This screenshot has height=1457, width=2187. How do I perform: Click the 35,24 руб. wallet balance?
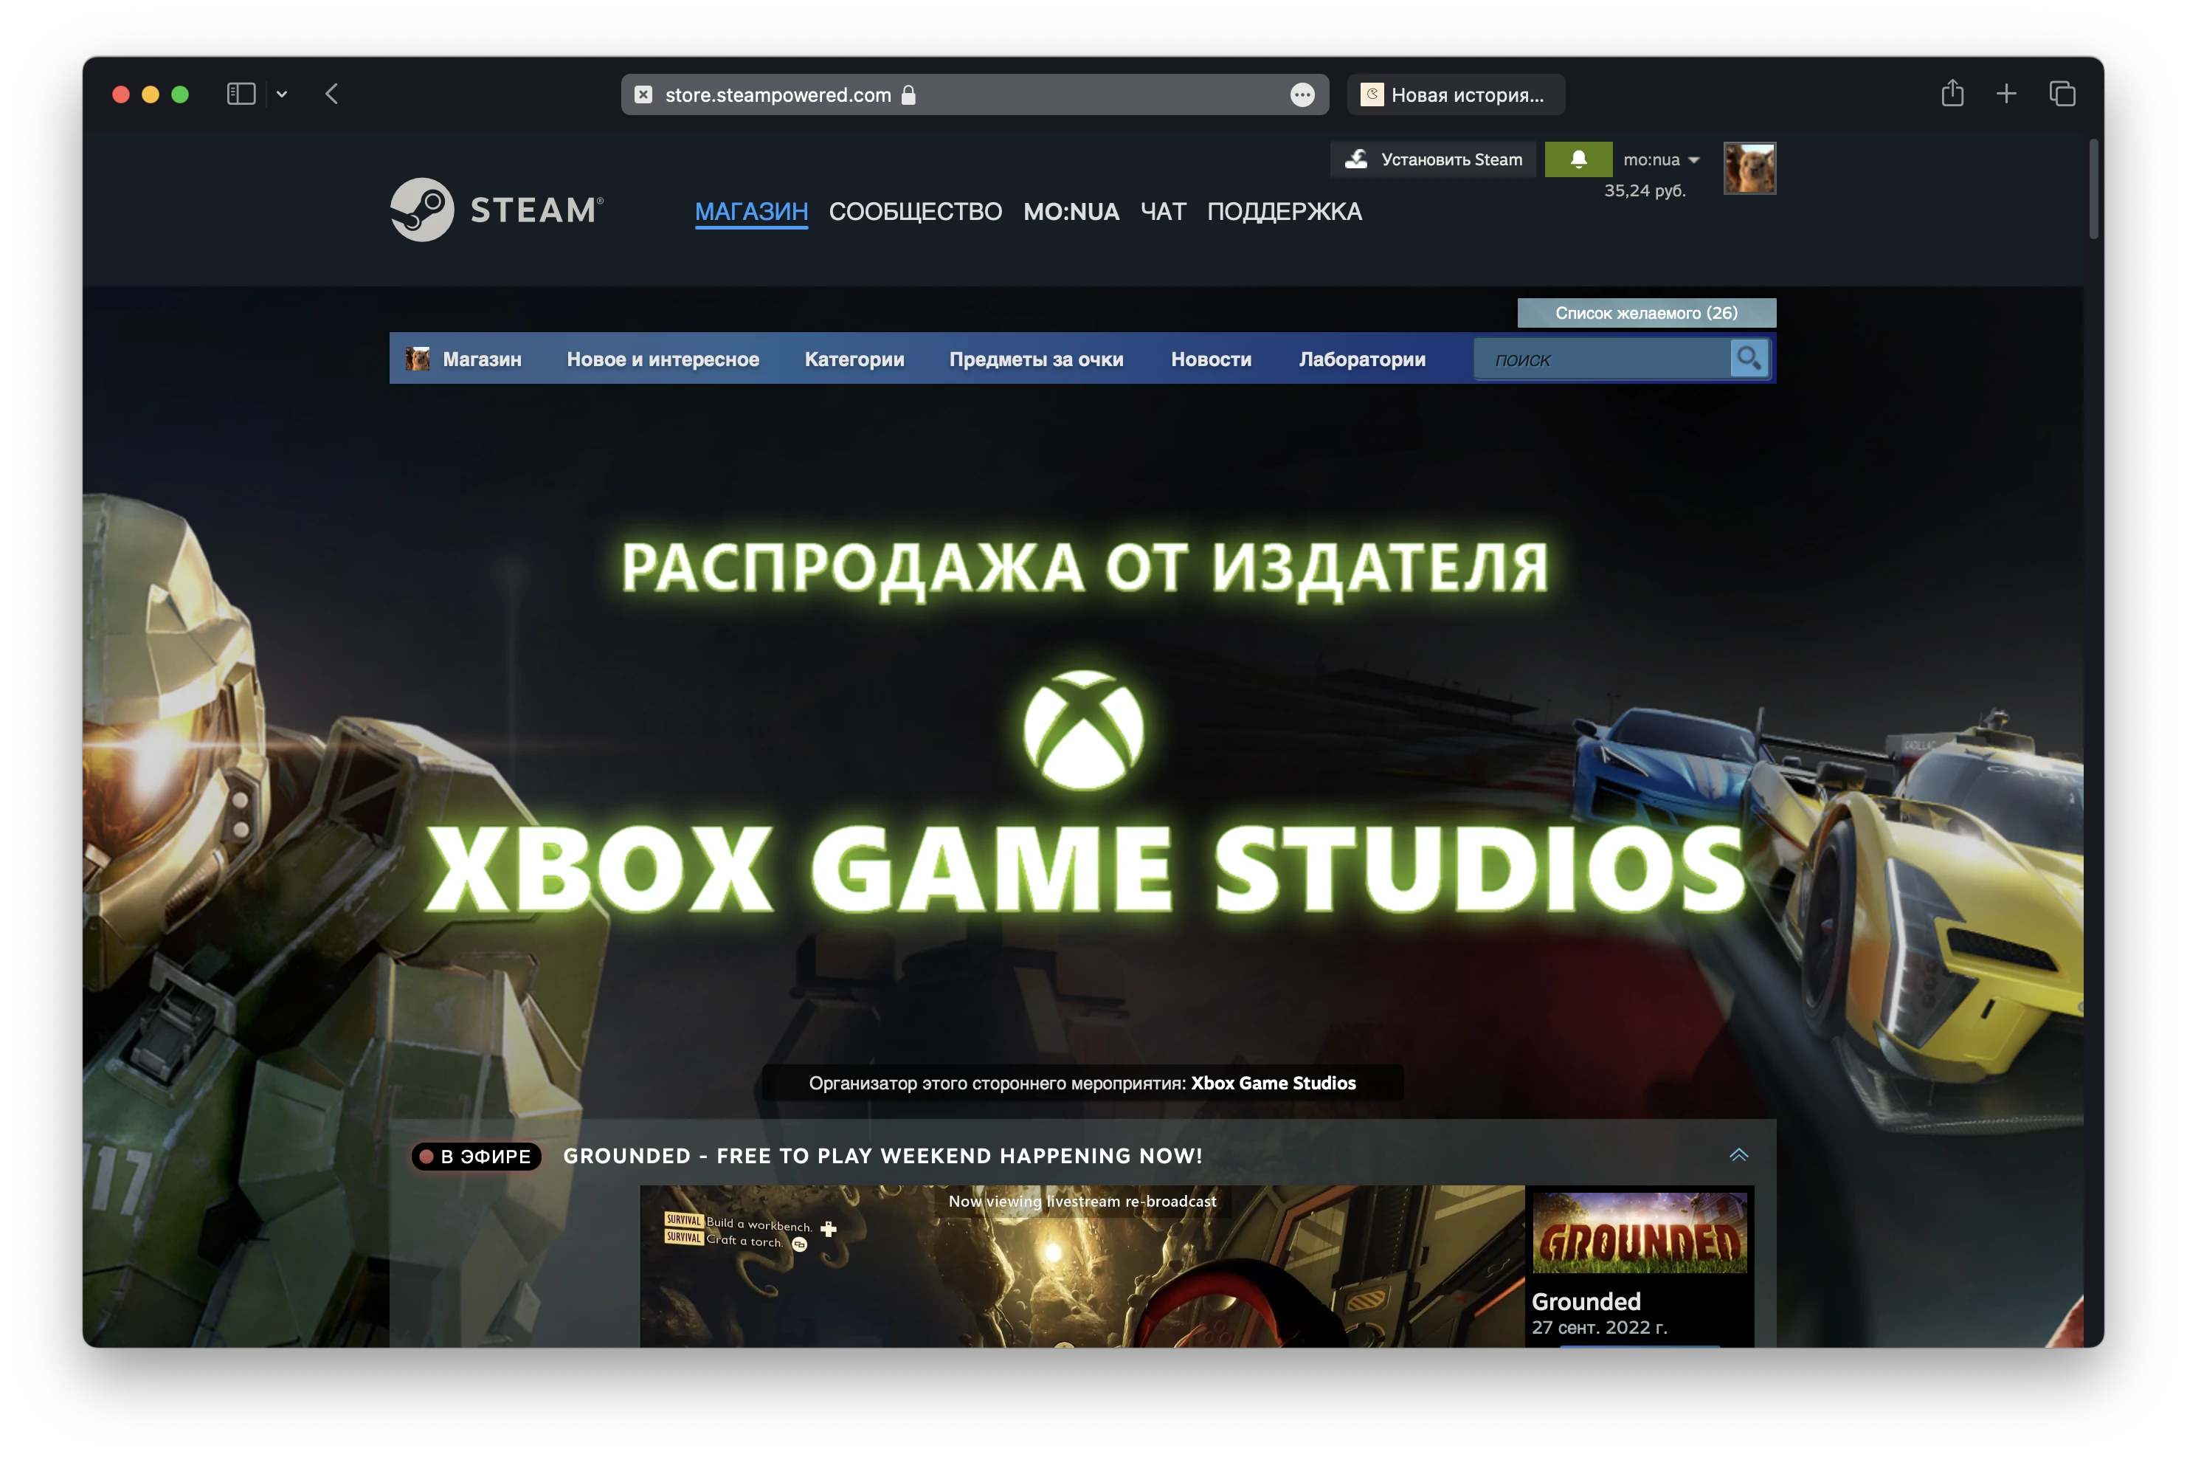pos(1645,190)
